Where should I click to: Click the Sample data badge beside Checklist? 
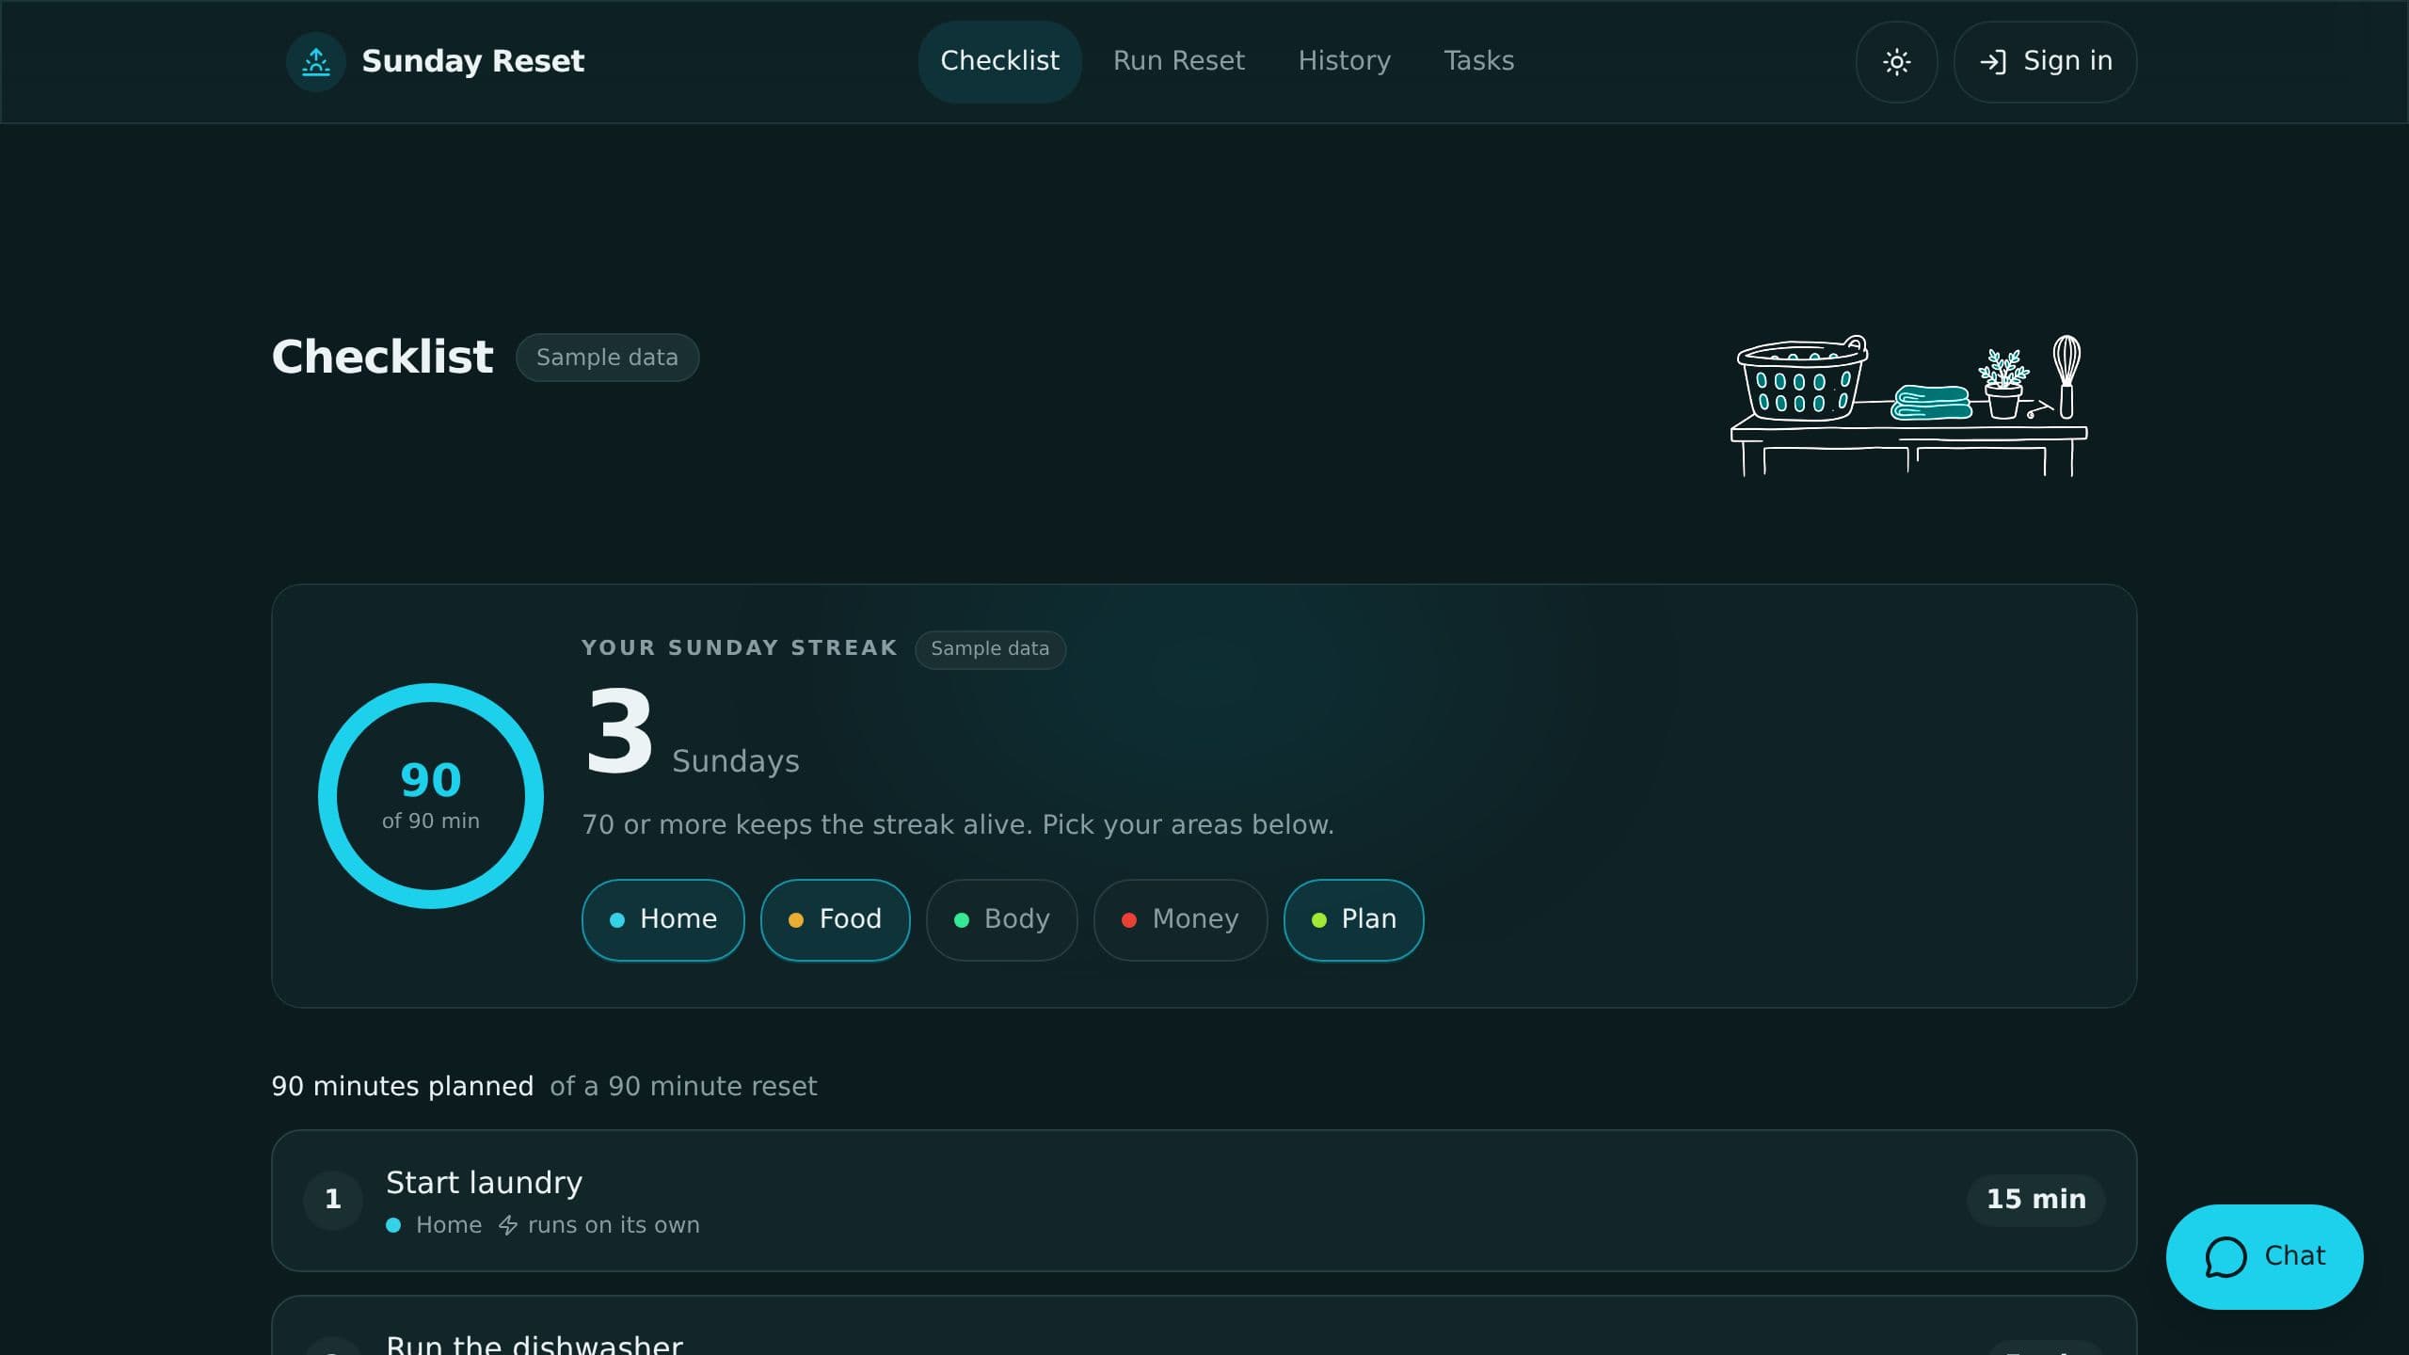tap(607, 358)
